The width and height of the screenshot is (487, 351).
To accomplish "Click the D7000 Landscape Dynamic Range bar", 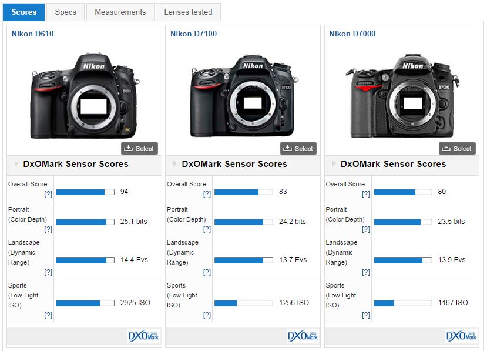I will click(x=403, y=260).
